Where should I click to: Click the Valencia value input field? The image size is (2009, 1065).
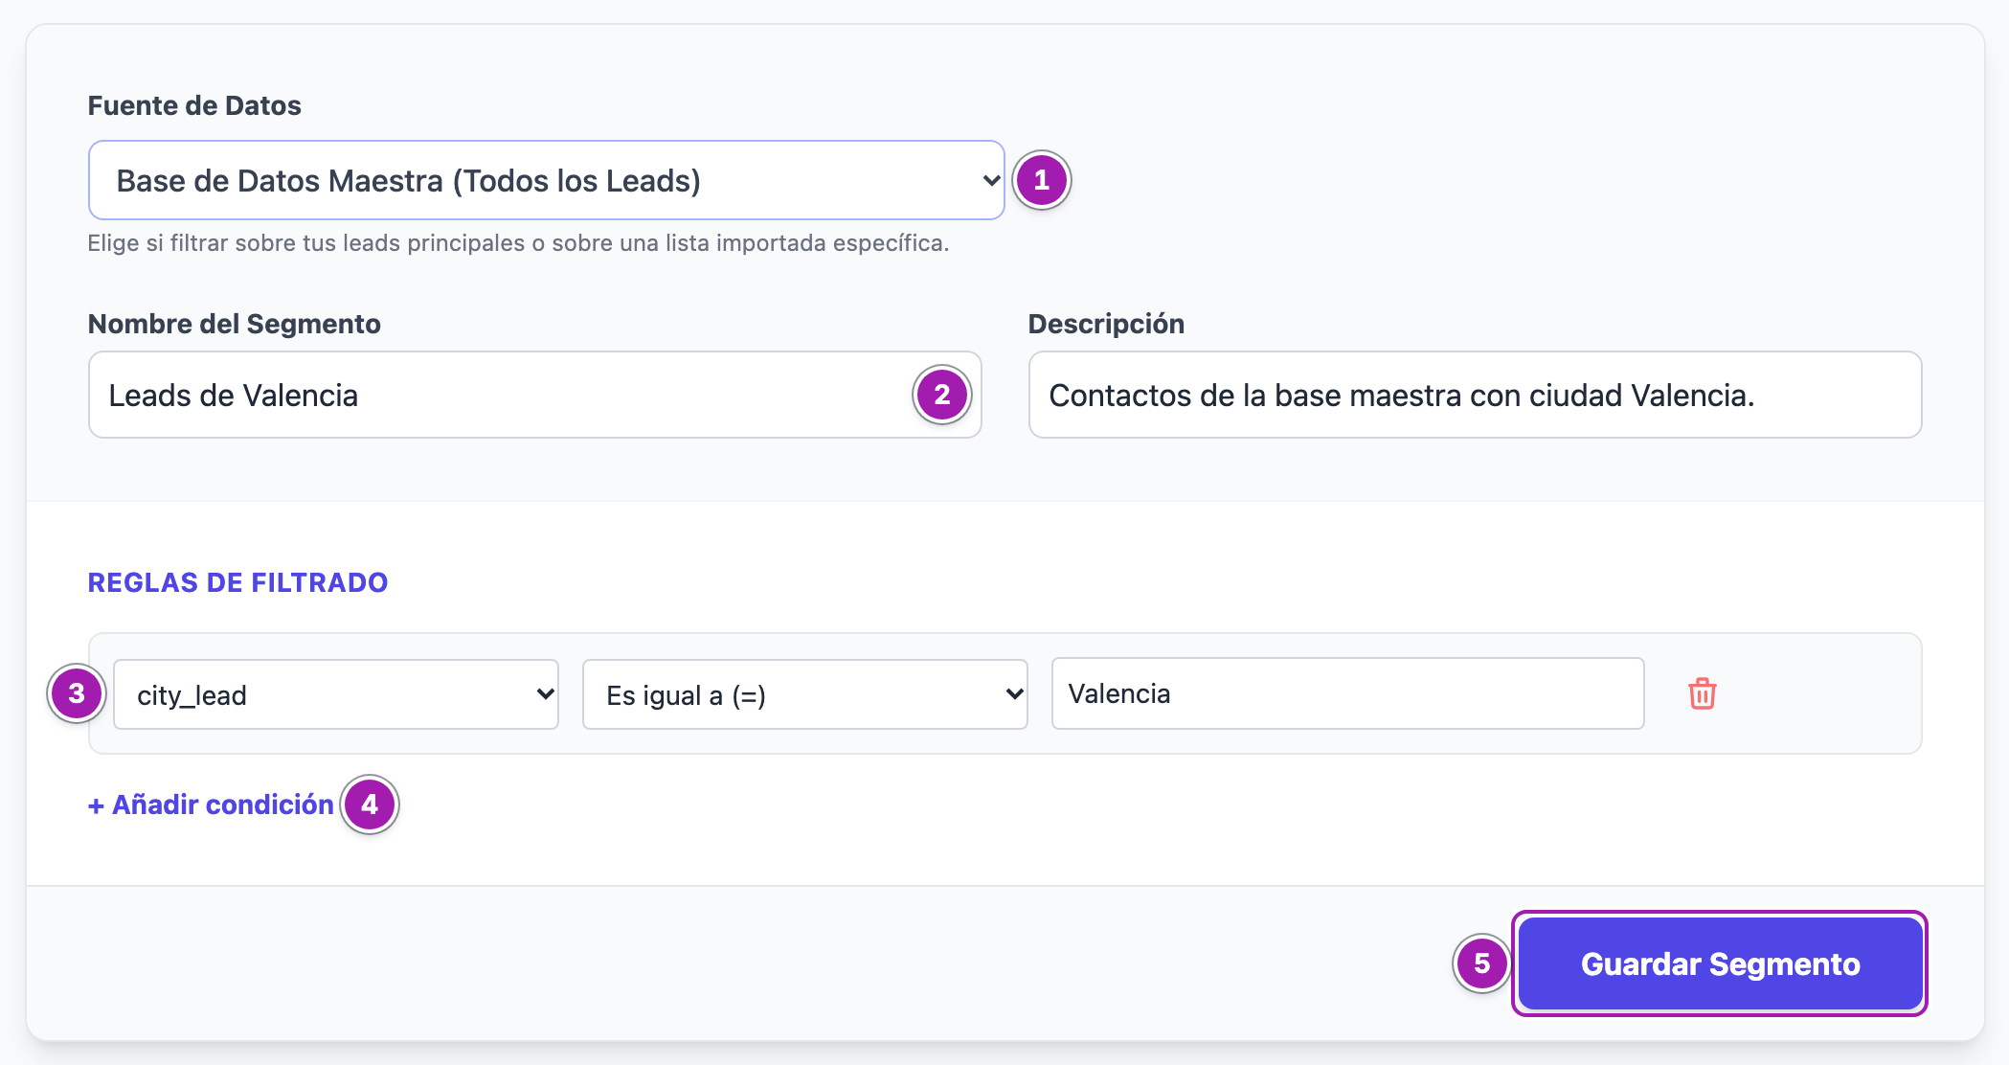coord(1348,693)
